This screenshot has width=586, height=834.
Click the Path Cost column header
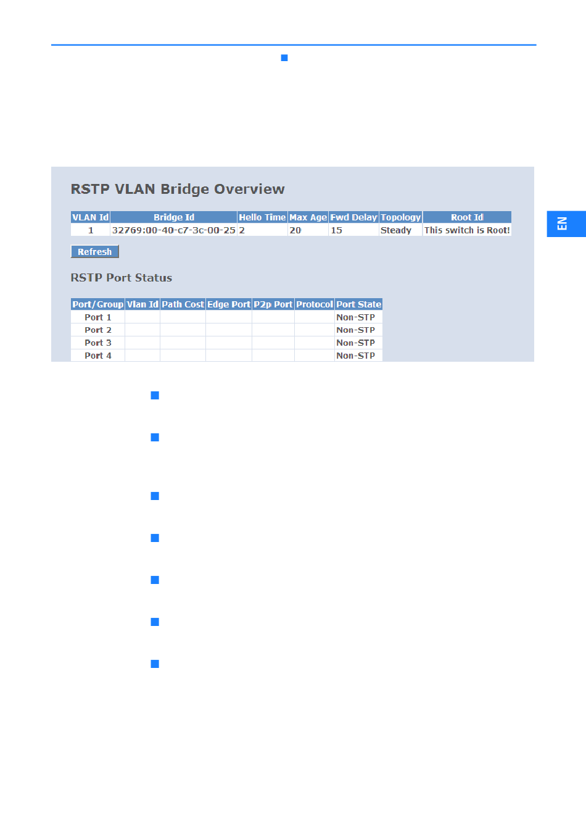(x=183, y=304)
